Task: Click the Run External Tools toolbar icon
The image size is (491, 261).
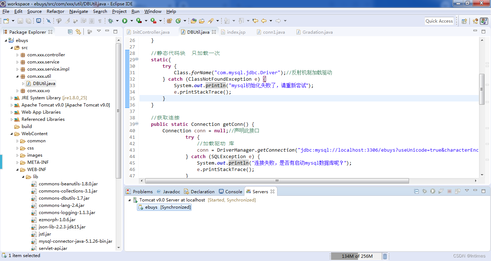Action: 153,21
